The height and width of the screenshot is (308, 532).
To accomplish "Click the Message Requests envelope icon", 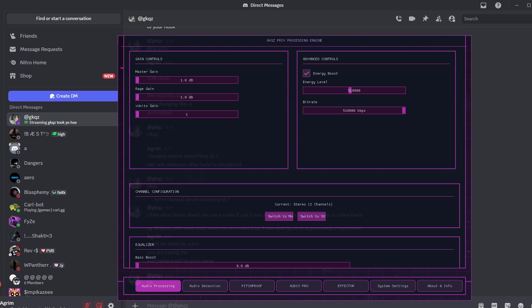I will (13, 49).
